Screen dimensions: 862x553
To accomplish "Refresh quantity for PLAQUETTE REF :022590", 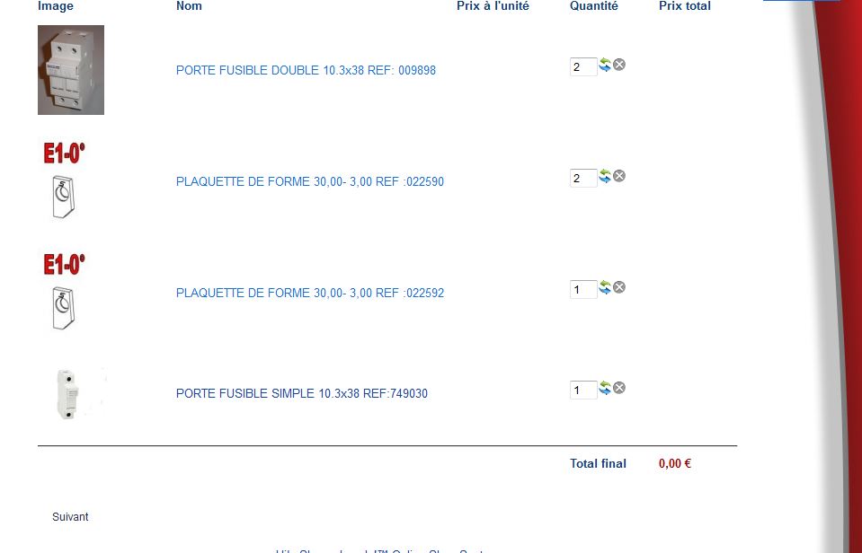I will pos(605,177).
